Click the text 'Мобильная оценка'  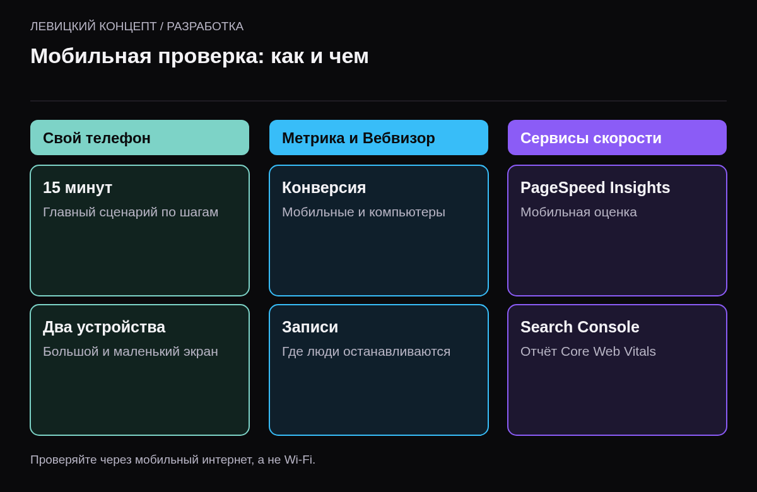tap(578, 212)
